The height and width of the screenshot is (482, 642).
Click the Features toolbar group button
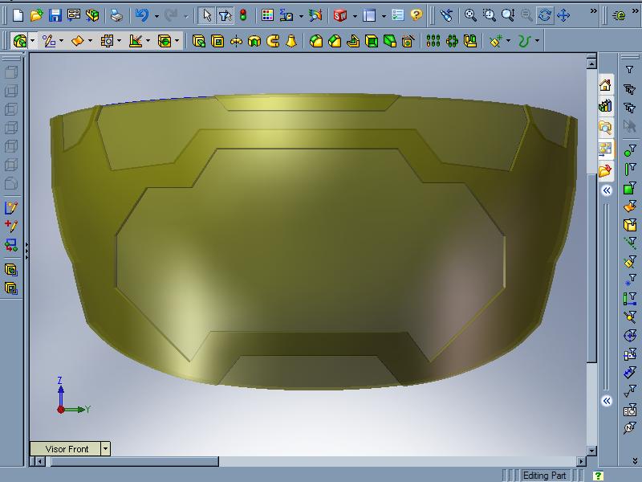pyautogui.click(x=19, y=41)
